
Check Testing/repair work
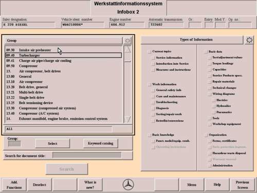tap(153, 114)
